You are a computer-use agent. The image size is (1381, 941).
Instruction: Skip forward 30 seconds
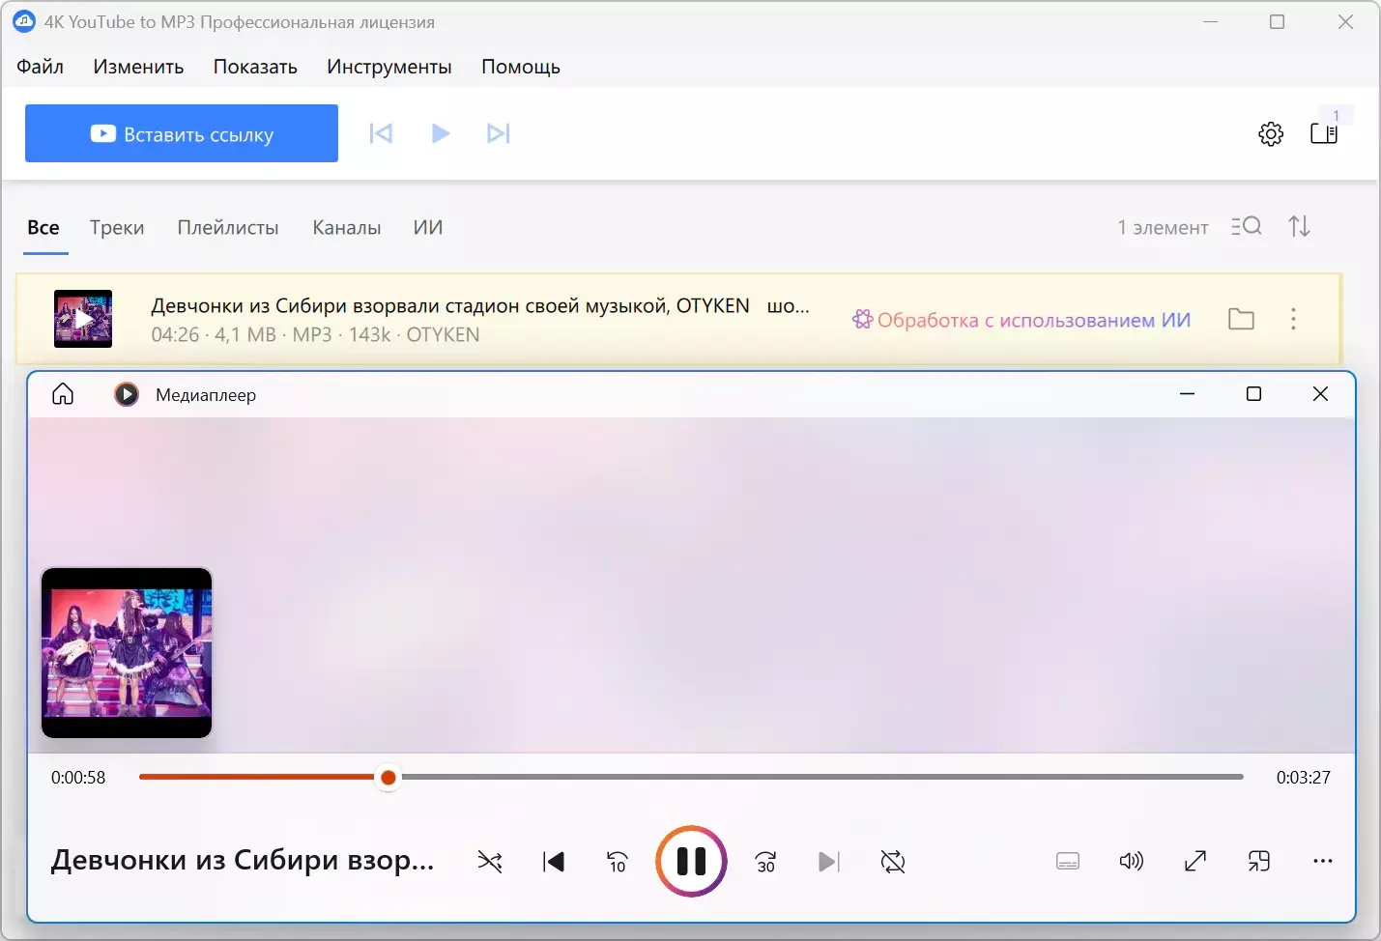765,861
